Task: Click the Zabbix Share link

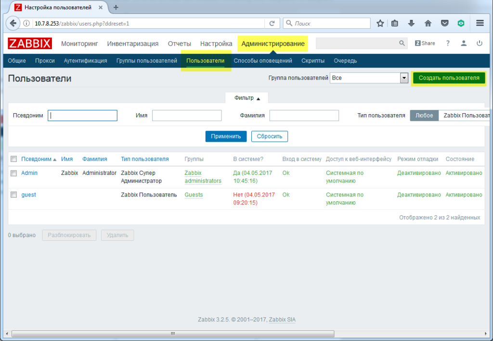Action: point(425,43)
